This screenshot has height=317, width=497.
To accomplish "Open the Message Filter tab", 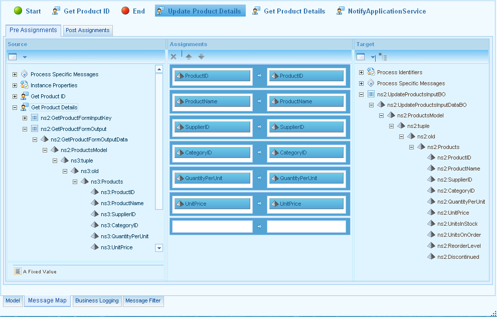I will (x=143, y=301).
